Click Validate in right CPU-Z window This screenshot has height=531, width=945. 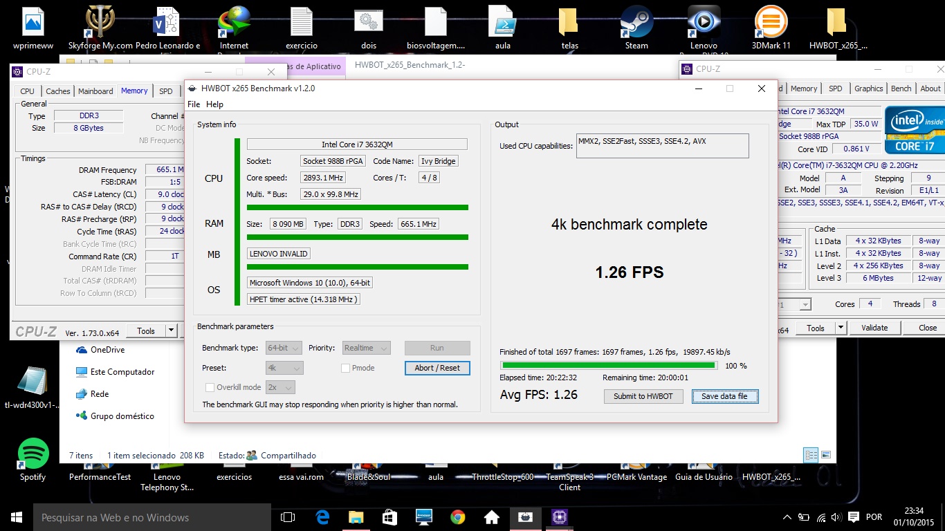coord(874,328)
